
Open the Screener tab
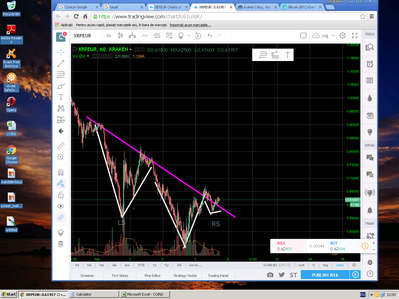[87, 276]
